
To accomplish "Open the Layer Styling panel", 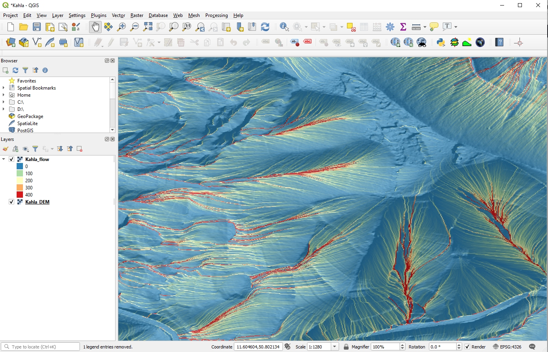I will pyautogui.click(x=5, y=149).
